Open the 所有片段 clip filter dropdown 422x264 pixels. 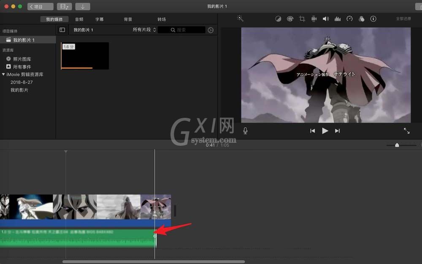coord(144,30)
